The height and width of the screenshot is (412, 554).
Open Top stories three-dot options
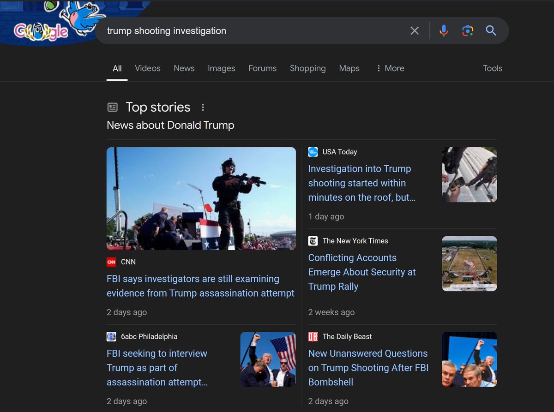tap(203, 107)
